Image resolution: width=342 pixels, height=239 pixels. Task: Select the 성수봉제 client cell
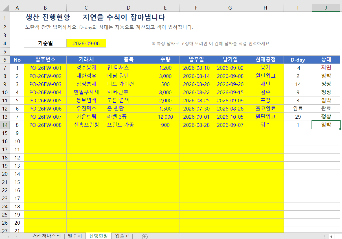click(x=86, y=68)
